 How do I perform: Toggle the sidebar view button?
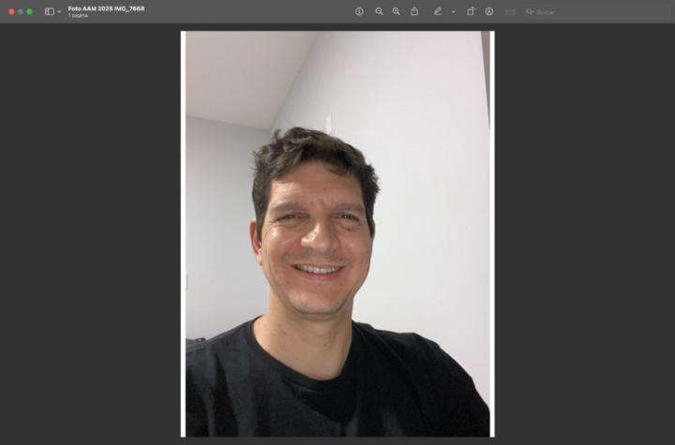point(49,11)
